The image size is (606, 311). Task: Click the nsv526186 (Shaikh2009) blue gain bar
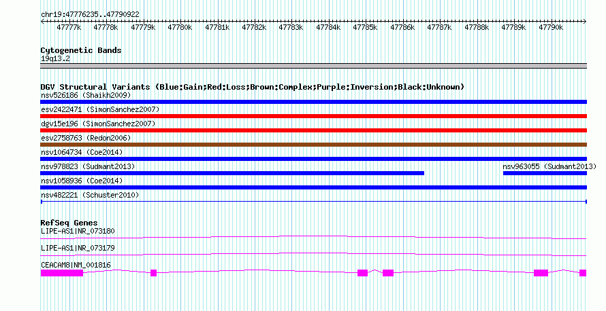(313, 102)
